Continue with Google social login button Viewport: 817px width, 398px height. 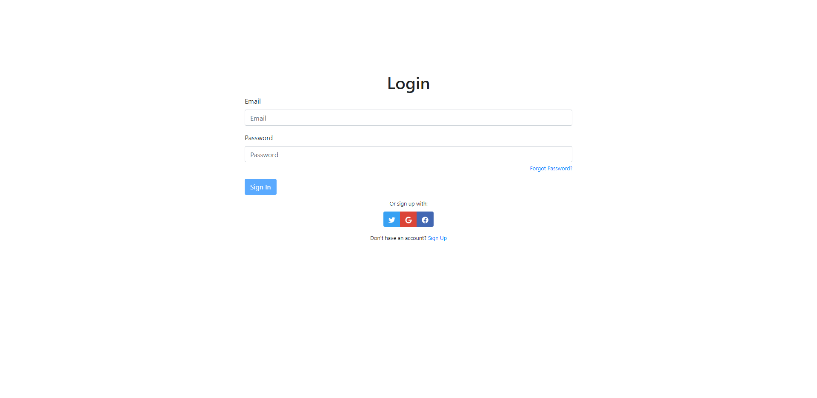408,219
